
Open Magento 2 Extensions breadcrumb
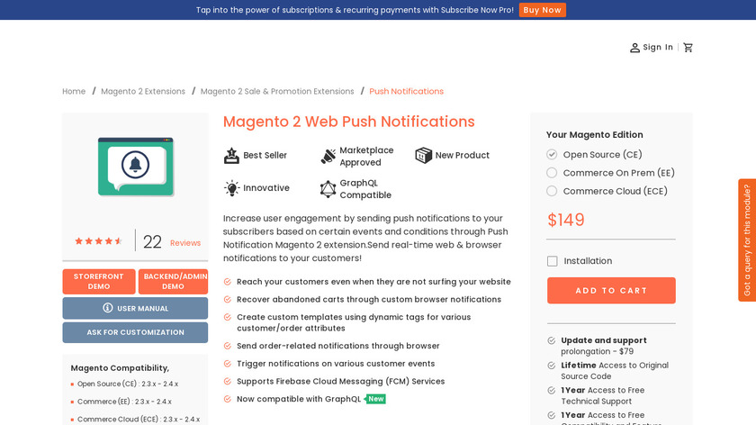pyautogui.click(x=143, y=91)
